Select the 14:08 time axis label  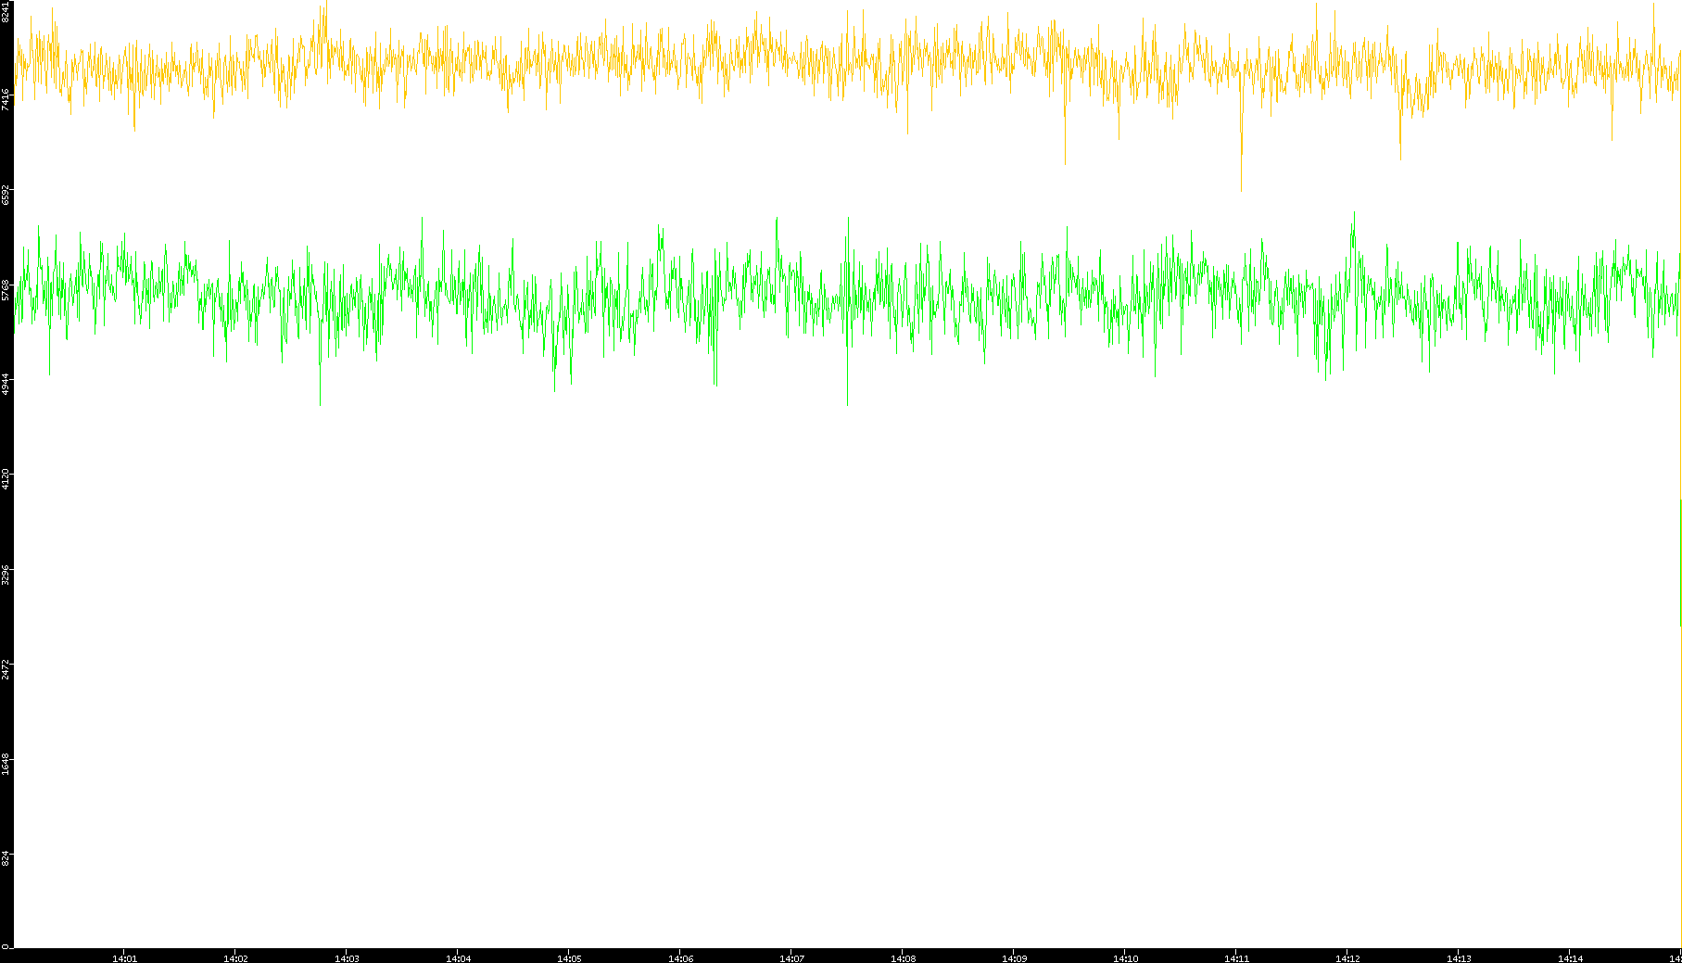point(903,958)
